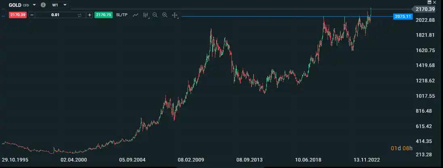Open the W1 timeframe dropdown

point(59,5)
